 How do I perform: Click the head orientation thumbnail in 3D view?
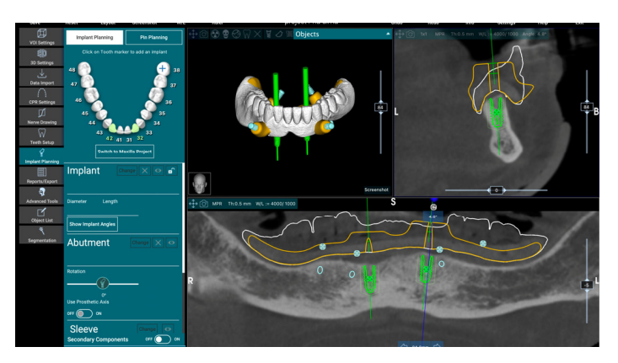[201, 184]
